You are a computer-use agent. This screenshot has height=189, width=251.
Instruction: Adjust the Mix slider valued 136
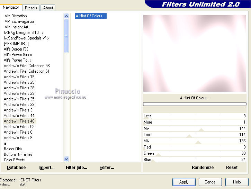coord(195,141)
